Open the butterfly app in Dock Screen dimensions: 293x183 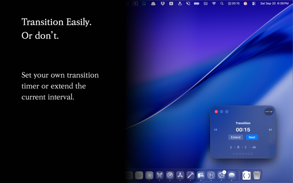[159, 175]
